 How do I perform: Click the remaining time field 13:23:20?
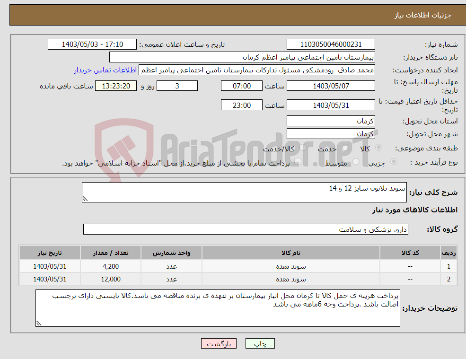point(116,86)
